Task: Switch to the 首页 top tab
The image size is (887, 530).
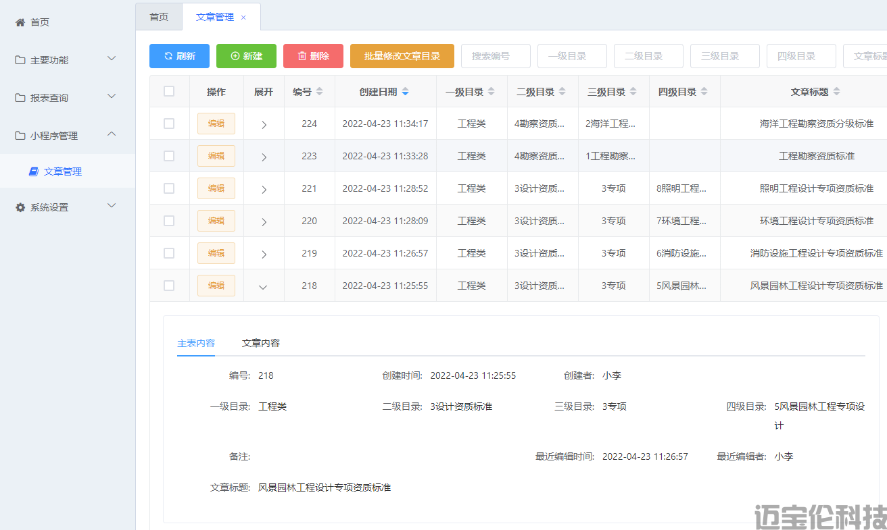Action: [159, 17]
